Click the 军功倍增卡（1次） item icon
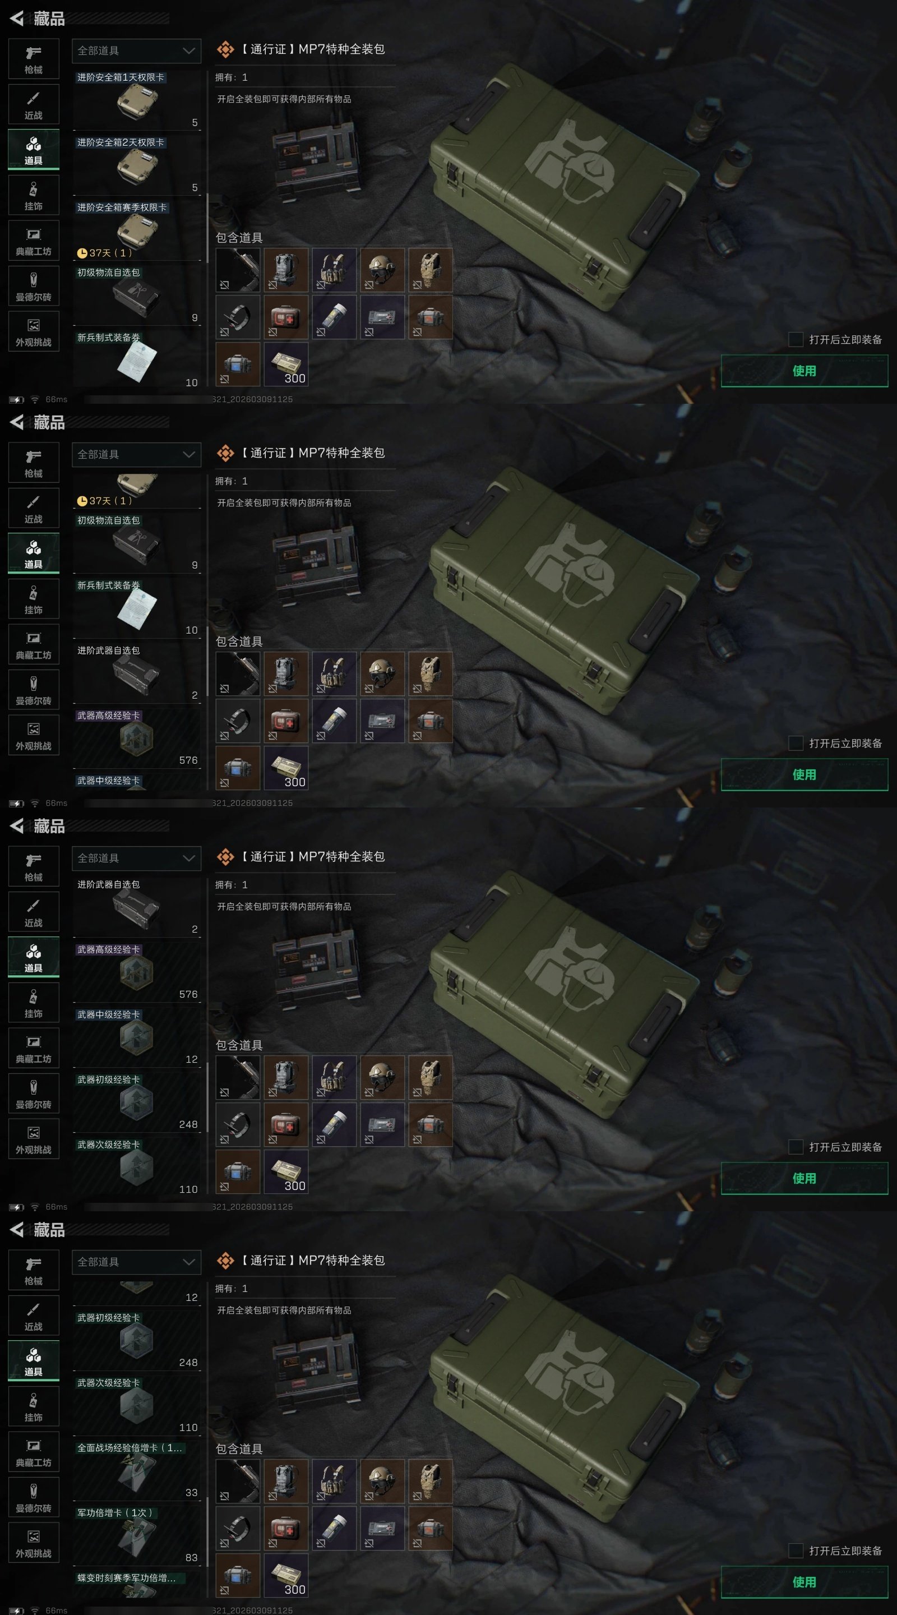The height and width of the screenshot is (1615, 897). pos(137,1536)
